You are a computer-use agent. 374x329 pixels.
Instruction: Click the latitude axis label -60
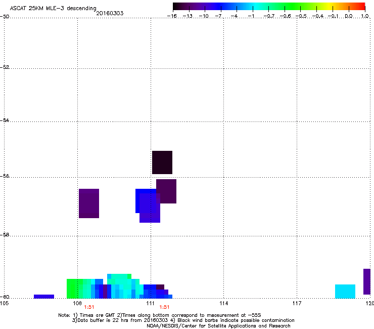pyautogui.click(x=5, y=297)
